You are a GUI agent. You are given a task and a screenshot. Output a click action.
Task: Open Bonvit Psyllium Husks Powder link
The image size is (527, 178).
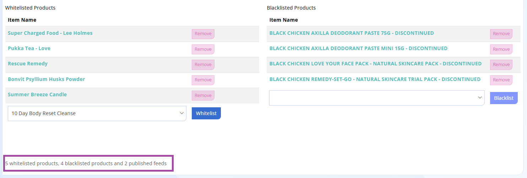pos(47,79)
